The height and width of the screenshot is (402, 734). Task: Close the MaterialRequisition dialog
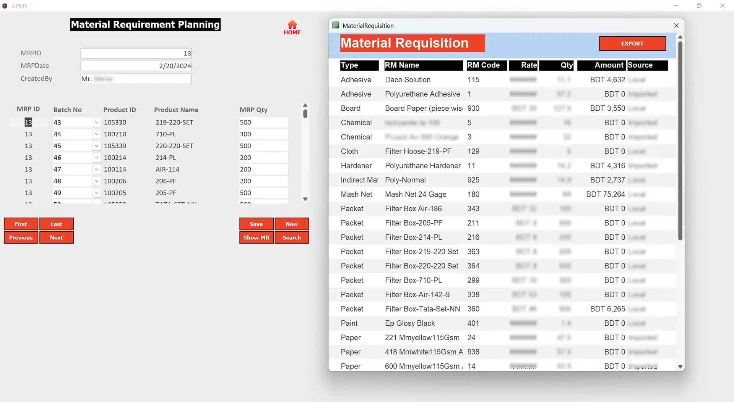pyautogui.click(x=676, y=25)
